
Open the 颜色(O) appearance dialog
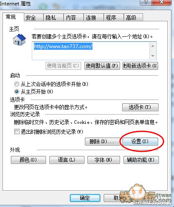(28, 160)
